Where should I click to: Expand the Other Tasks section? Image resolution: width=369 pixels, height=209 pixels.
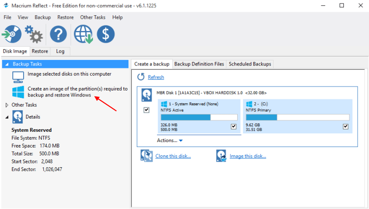(x=7, y=105)
